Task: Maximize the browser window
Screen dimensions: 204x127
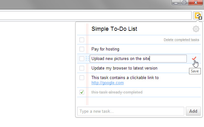Action: click(184, 3)
